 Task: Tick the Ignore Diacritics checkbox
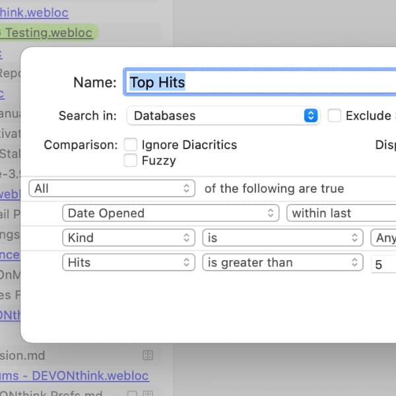coord(131,145)
